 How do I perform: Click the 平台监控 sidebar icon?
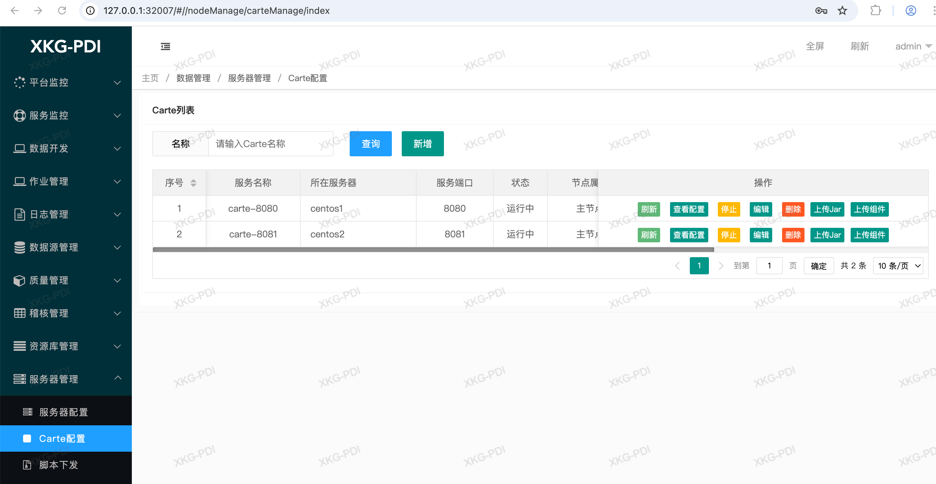(19, 82)
